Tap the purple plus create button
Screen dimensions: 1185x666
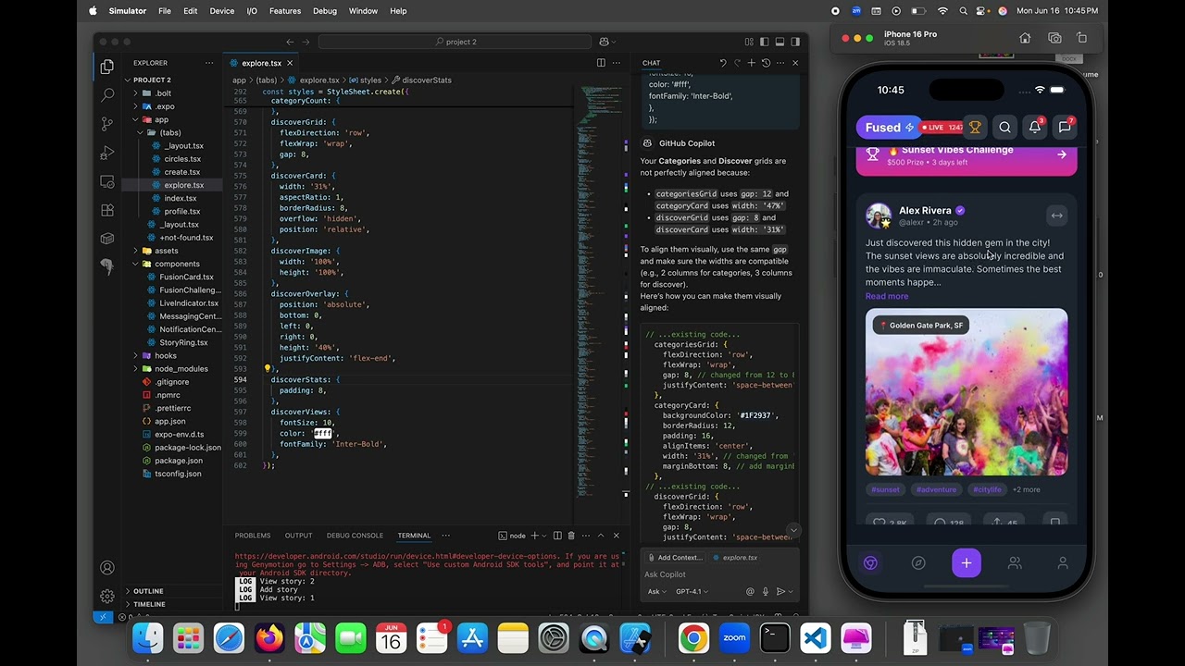click(x=967, y=562)
